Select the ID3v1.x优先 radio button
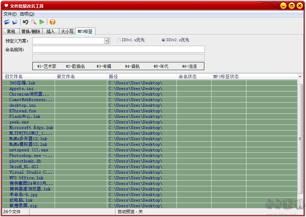Image resolution: width=306 pixels, height=217 pixels. (x=119, y=40)
